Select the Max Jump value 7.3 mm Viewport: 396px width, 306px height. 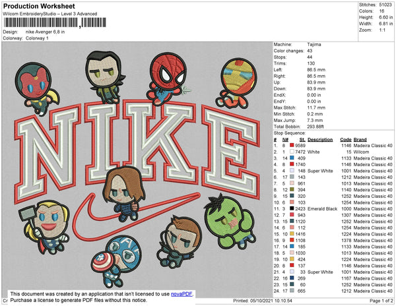(x=315, y=120)
